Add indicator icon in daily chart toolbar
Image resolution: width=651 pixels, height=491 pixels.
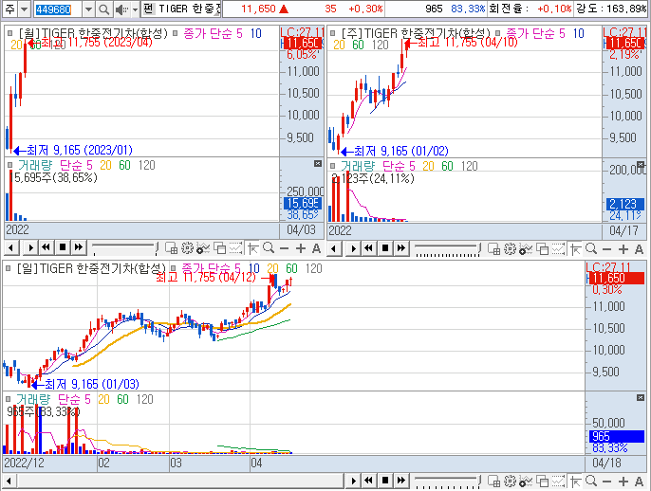[x=525, y=482]
